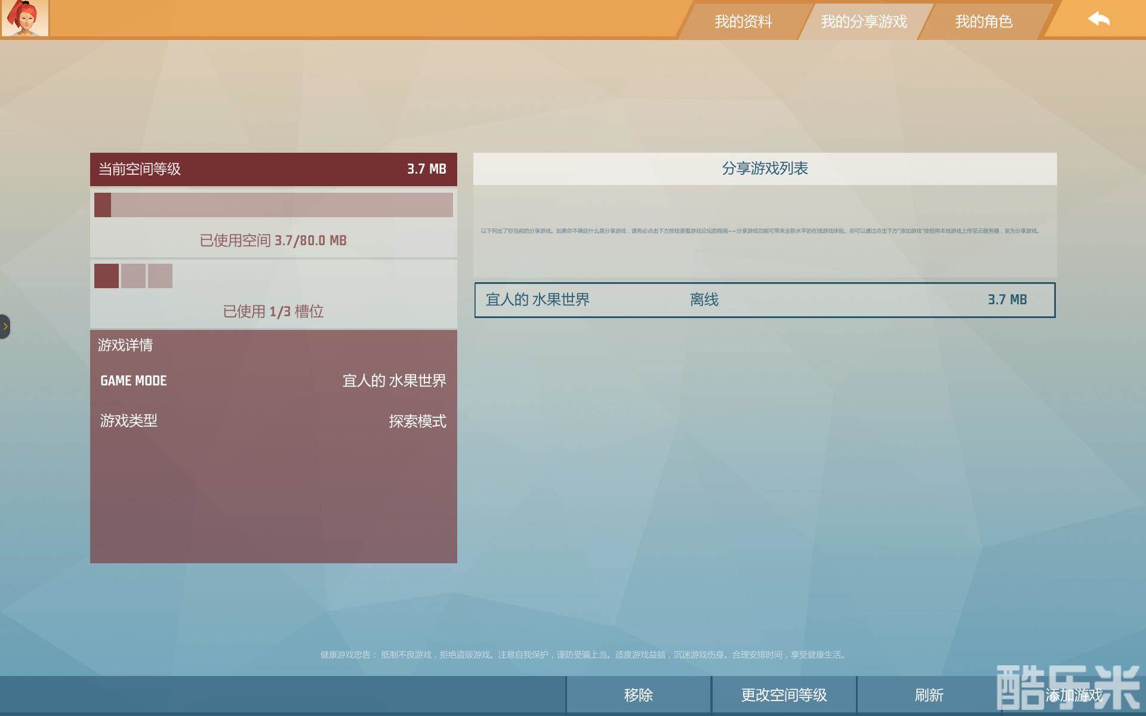
Task: Click the second empty slot square
Action: click(133, 276)
